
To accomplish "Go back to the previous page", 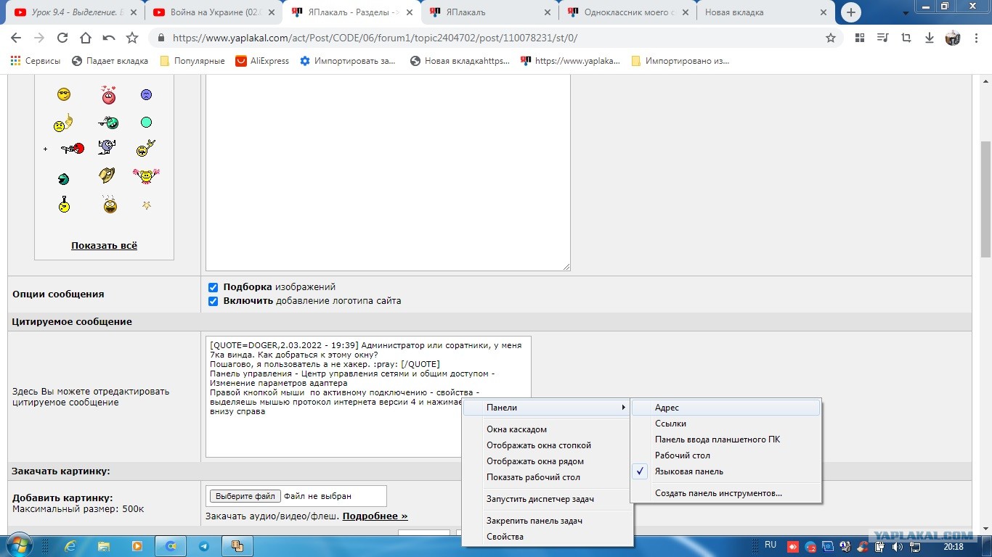I will (16, 38).
